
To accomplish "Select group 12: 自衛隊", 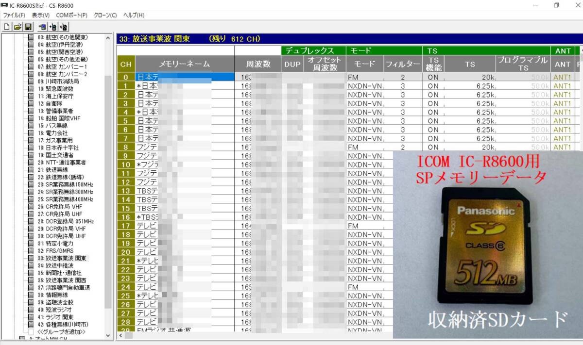I will [x=51, y=103].
